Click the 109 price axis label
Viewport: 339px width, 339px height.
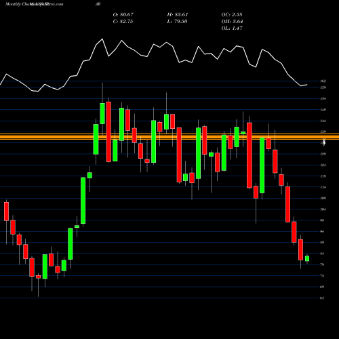click(323, 198)
